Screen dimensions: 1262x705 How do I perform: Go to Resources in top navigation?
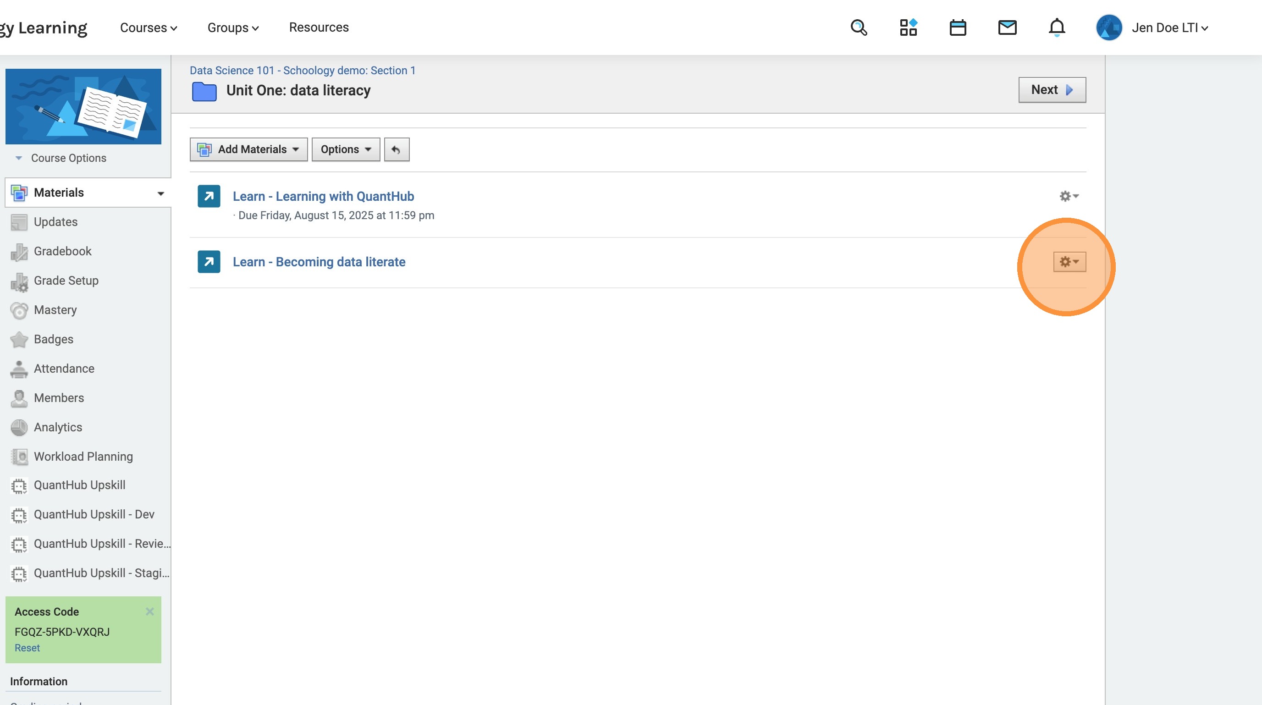319,28
